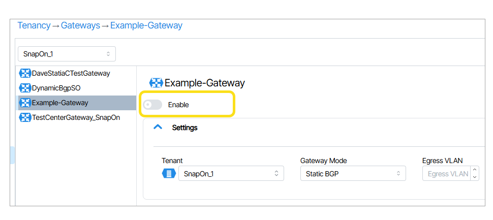Decrease Egress VLAN with down arrow
The height and width of the screenshot is (220, 493).
coord(475,177)
